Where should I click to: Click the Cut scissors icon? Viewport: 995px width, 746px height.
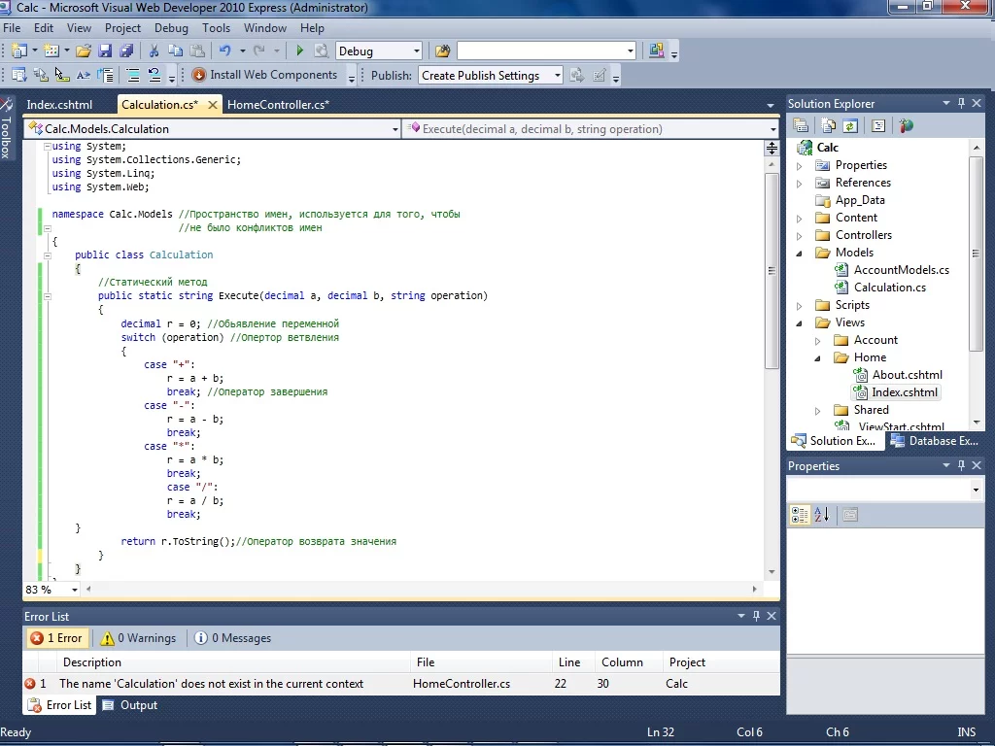pyautogui.click(x=154, y=51)
